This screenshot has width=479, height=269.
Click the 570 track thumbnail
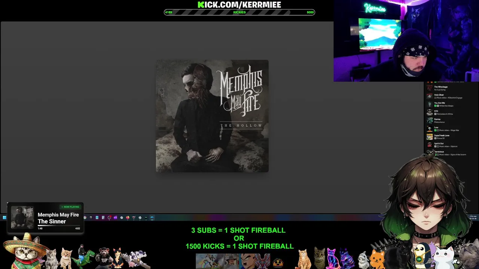(x=430, y=112)
